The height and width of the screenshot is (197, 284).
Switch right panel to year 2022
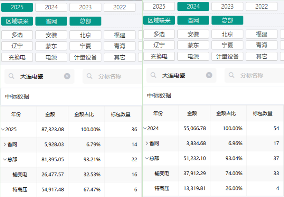[261, 7]
